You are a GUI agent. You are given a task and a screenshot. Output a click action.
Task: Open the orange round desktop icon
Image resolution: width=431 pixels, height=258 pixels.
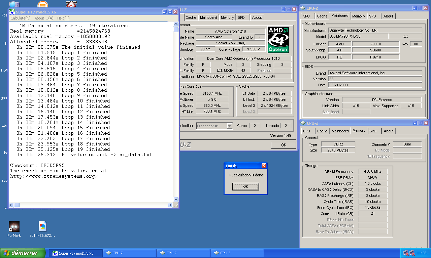tap(42, 4)
